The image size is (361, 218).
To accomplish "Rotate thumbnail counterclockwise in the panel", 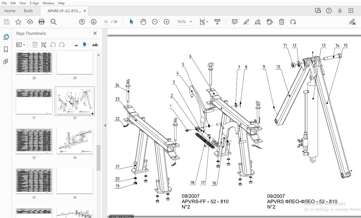I will 53,45.
